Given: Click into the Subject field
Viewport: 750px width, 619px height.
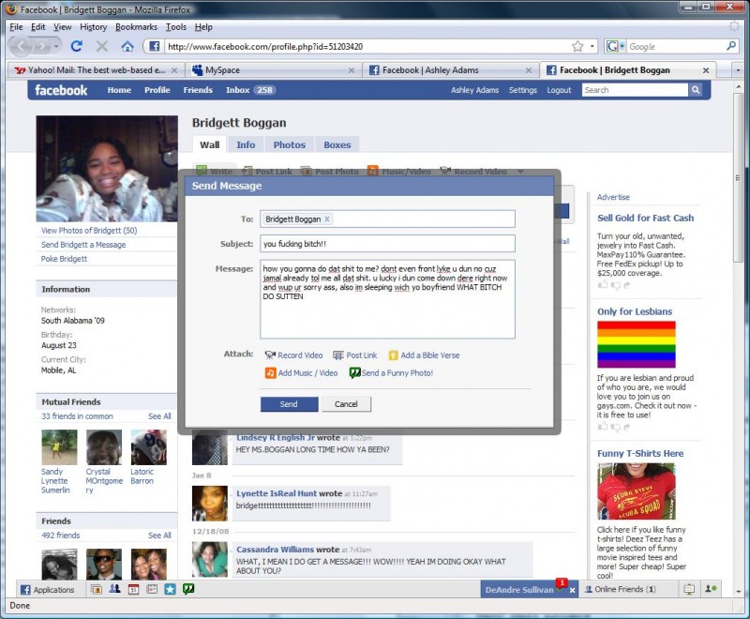Looking at the screenshot, I should 387,244.
